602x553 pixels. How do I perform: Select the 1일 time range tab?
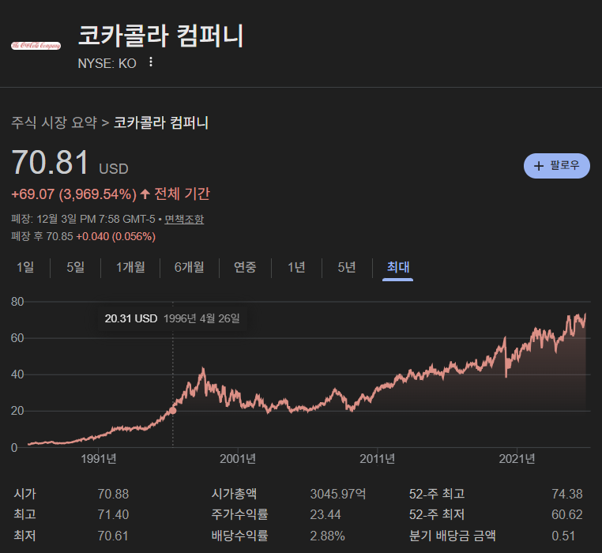tap(25, 267)
